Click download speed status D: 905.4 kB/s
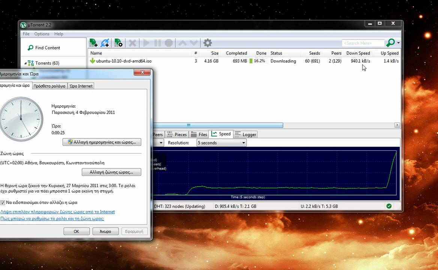 [x=235, y=206]
